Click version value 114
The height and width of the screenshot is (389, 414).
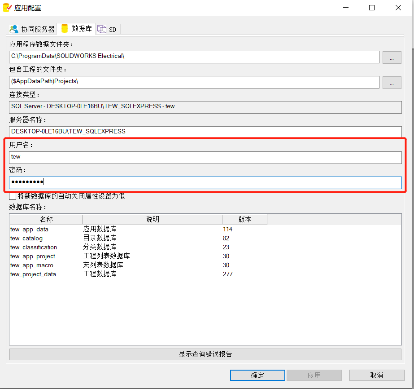pyautogui.click(x=227, y=229)
